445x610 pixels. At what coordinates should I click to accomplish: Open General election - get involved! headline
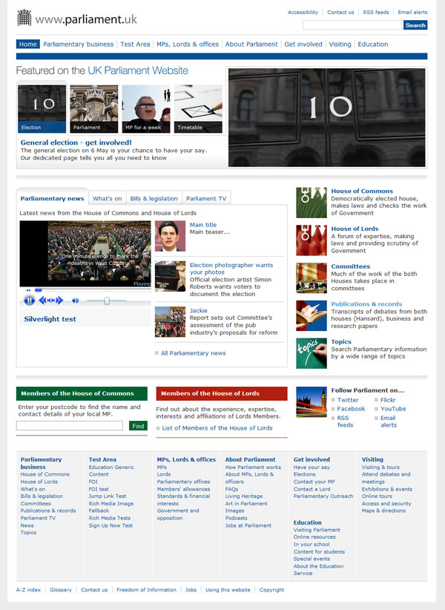[x=76, y=142]
